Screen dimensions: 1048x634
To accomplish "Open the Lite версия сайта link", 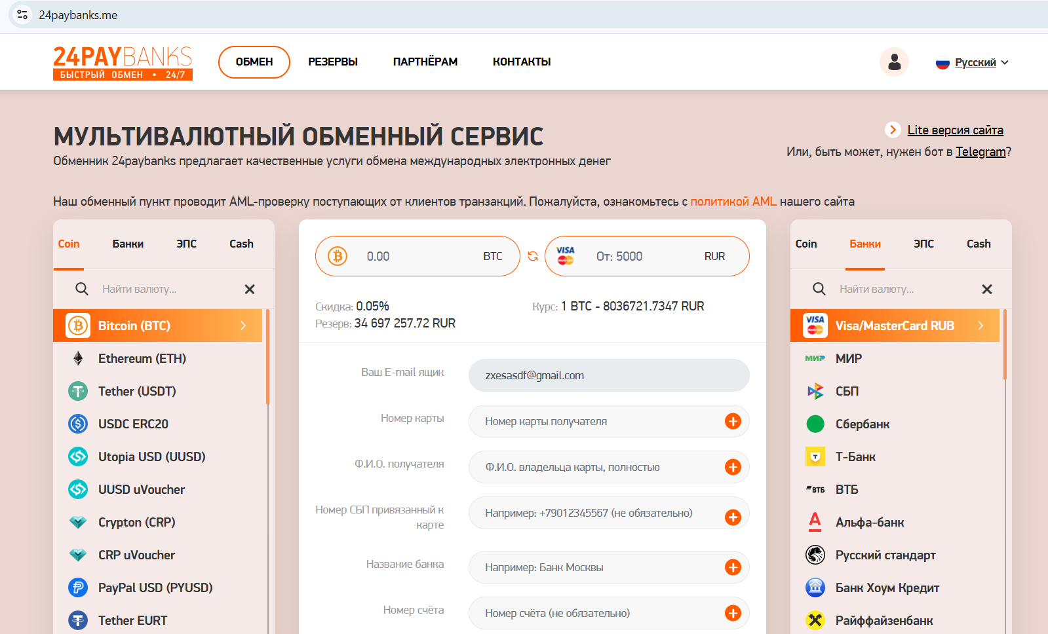I will click(955, 130).
